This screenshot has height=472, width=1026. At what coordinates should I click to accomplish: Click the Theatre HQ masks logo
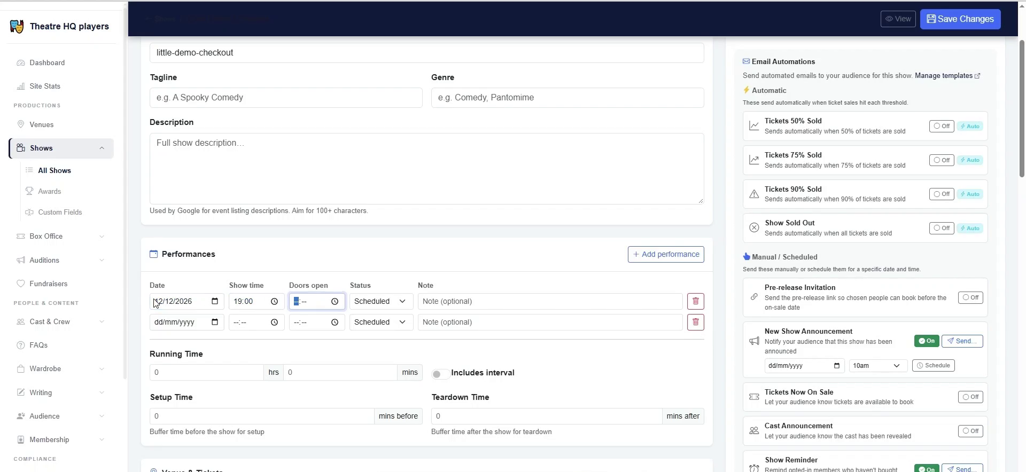click(x=17, y=26)
